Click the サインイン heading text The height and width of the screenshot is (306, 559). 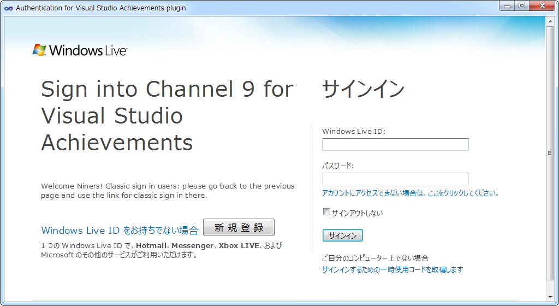(363, 89)
